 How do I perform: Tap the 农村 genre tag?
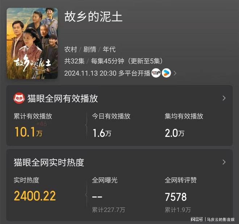tap(71, 49)
